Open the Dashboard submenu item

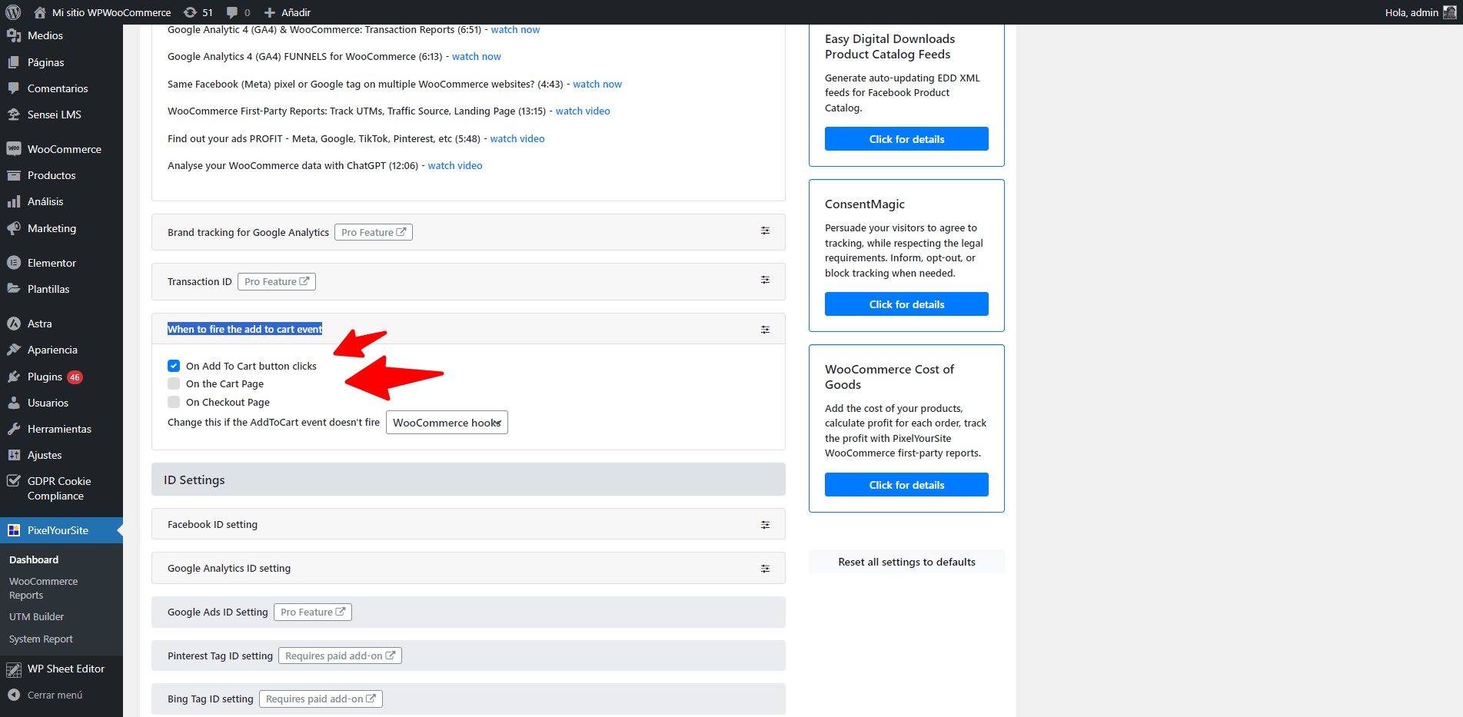point(34,559)
